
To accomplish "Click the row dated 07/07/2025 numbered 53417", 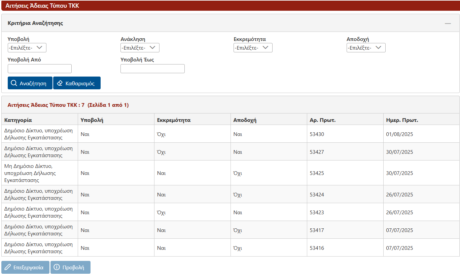I will click(202, 230).
